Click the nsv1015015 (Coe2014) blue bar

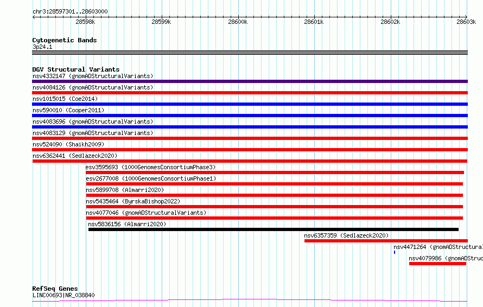pos(250,104)
